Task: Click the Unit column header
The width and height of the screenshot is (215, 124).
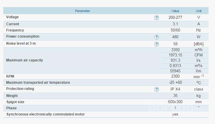Action: pyautogui.click(x=199, y=11)
